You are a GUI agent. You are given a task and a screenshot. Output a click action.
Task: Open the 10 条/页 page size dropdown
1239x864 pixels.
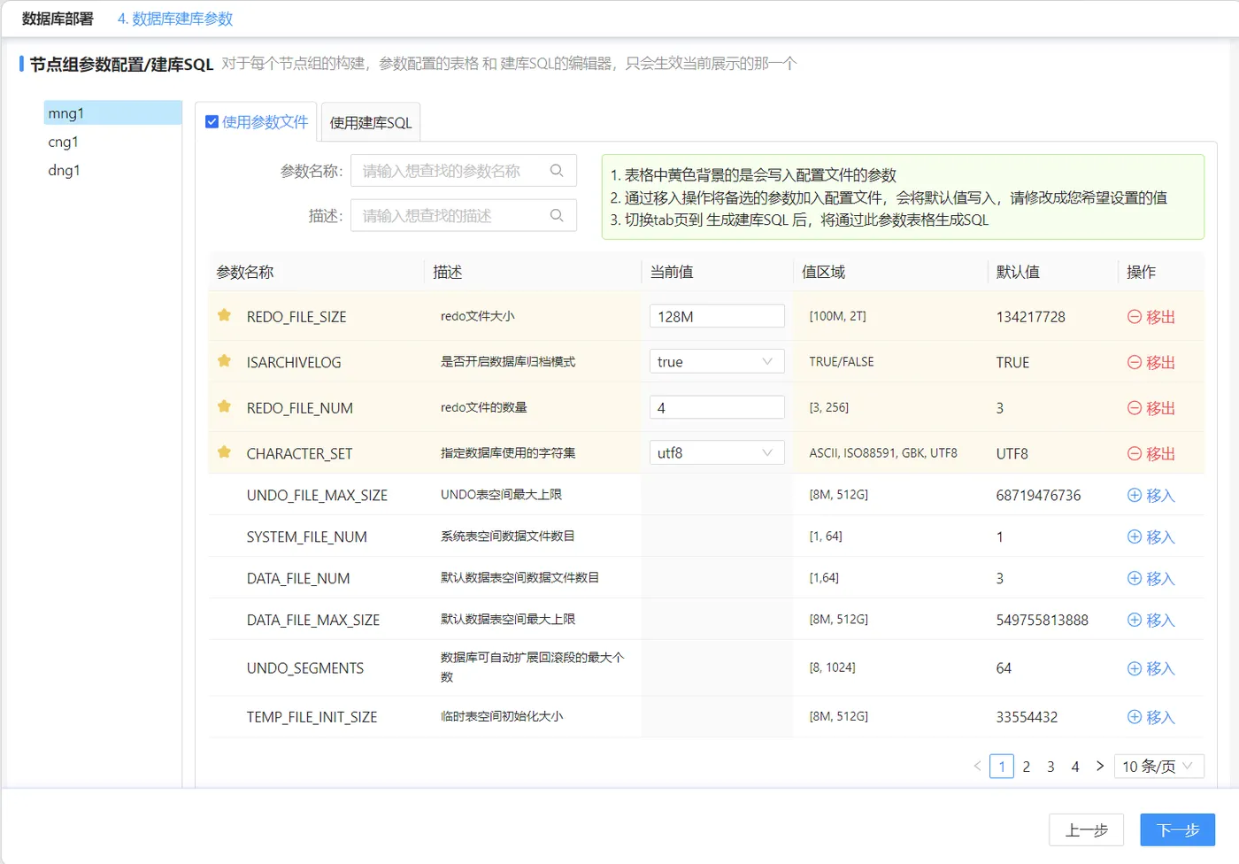pos(1158,766)
